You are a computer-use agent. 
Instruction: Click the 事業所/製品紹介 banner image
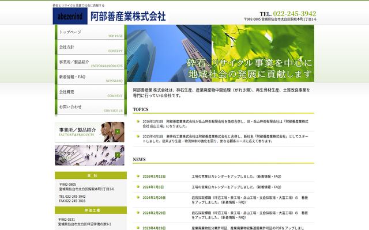pyautogui.click(x=90, y=132)
